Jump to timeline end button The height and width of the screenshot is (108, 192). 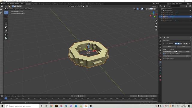pyautogui.click(x=85, y=96)
